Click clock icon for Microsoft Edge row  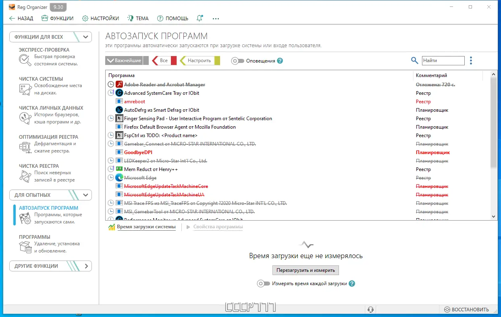pos(111,178)
